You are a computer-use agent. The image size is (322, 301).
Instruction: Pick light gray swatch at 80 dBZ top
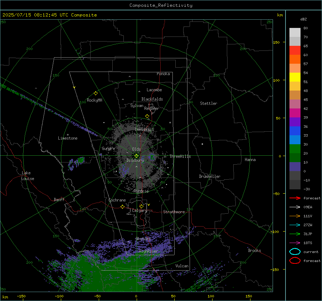coord(295,32)
